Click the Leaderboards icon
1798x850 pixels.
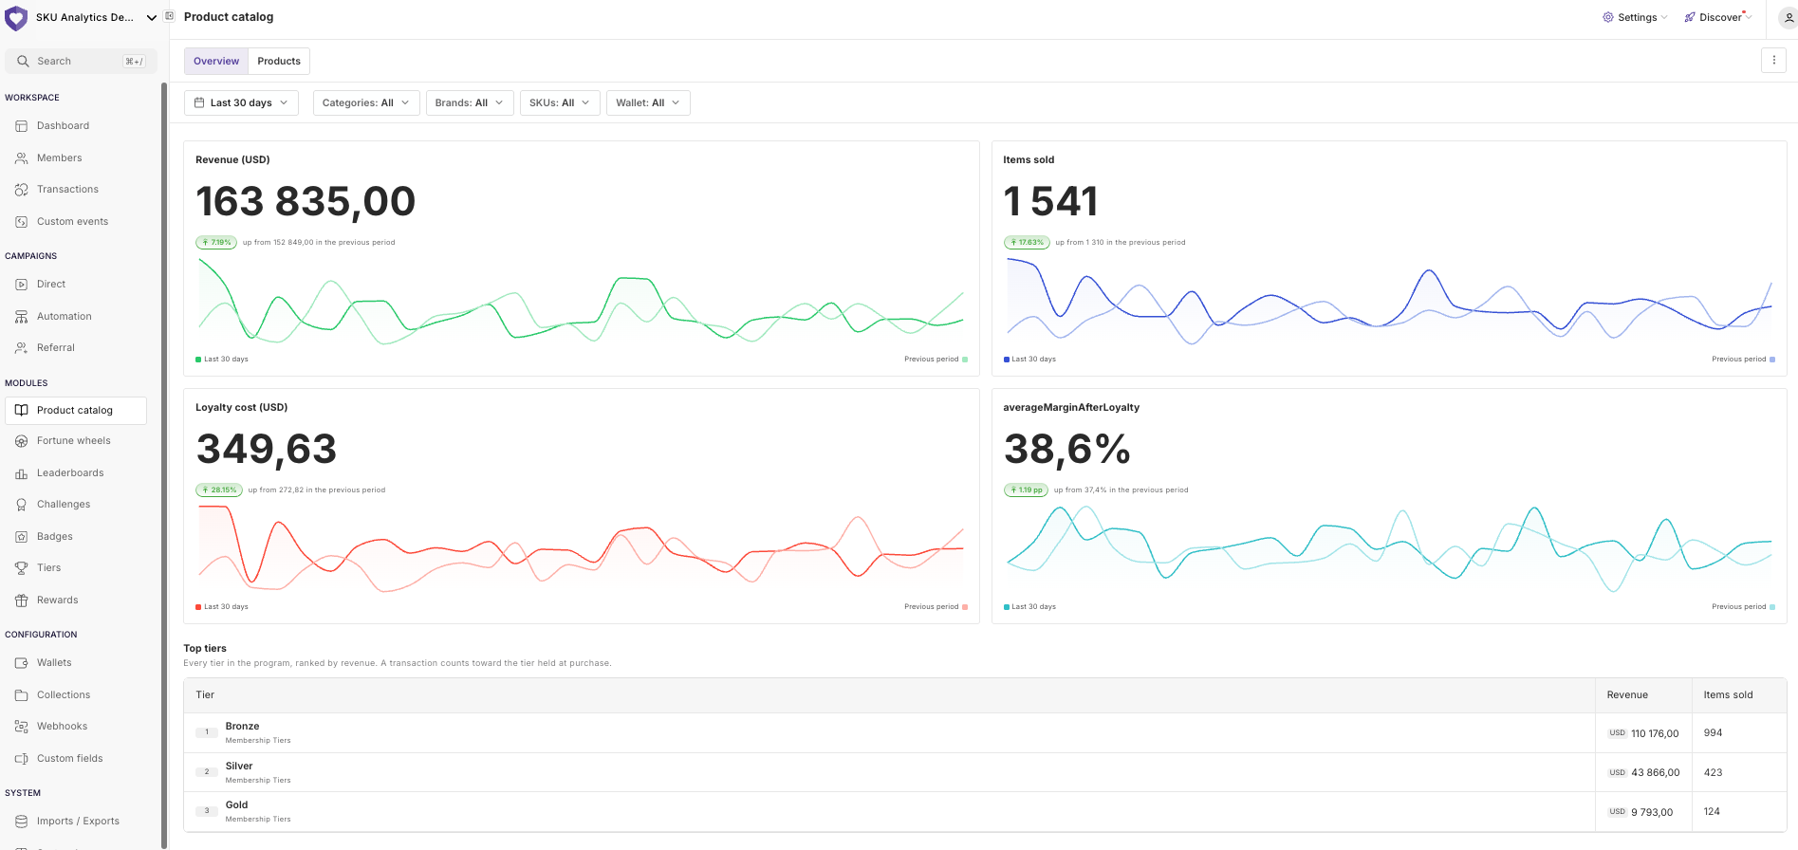21,473
